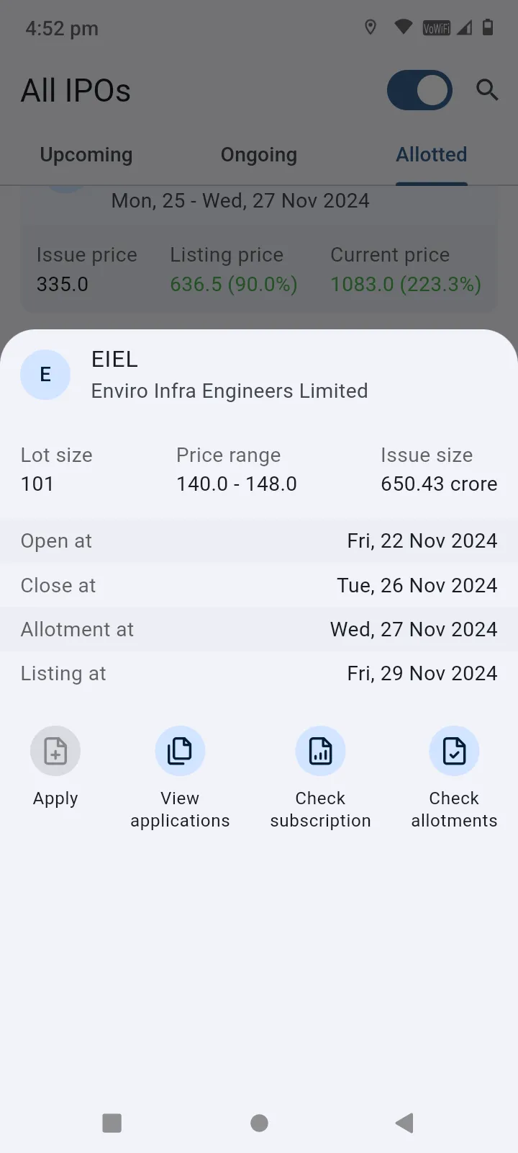Tap the Check subscription label
Screen dimensions: 518x1153
tap(320, 809)
